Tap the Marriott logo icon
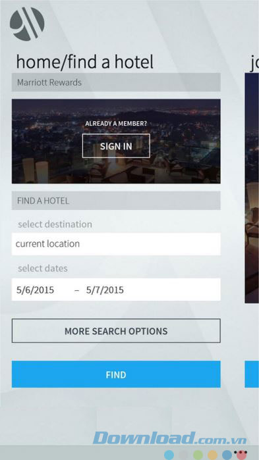This screenshot has width=259, height=460. pos(27,24)
